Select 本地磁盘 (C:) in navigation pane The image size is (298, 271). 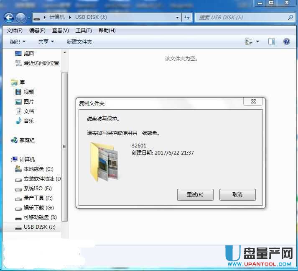[38, 169]
